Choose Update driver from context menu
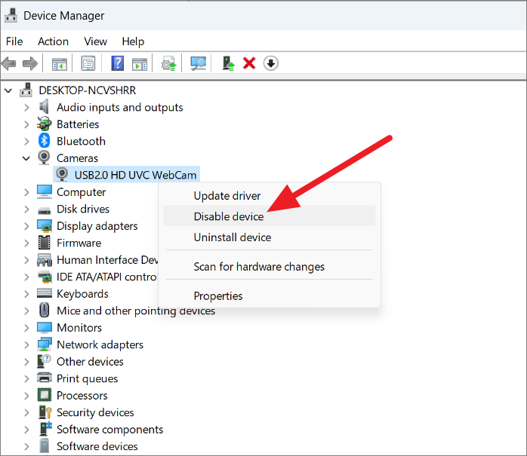This screenshot has width=527, height=456. (270, 196)
